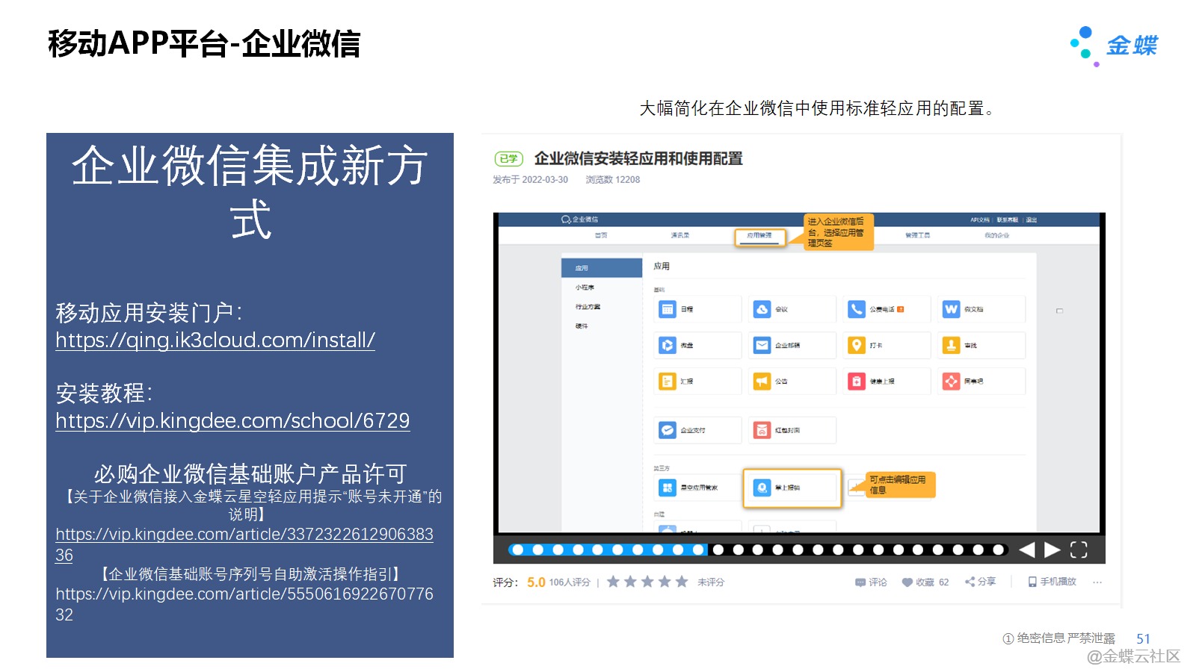Open the article/337232261290638336 link
The image size is (1196, 672).
[x=244, y=544]
